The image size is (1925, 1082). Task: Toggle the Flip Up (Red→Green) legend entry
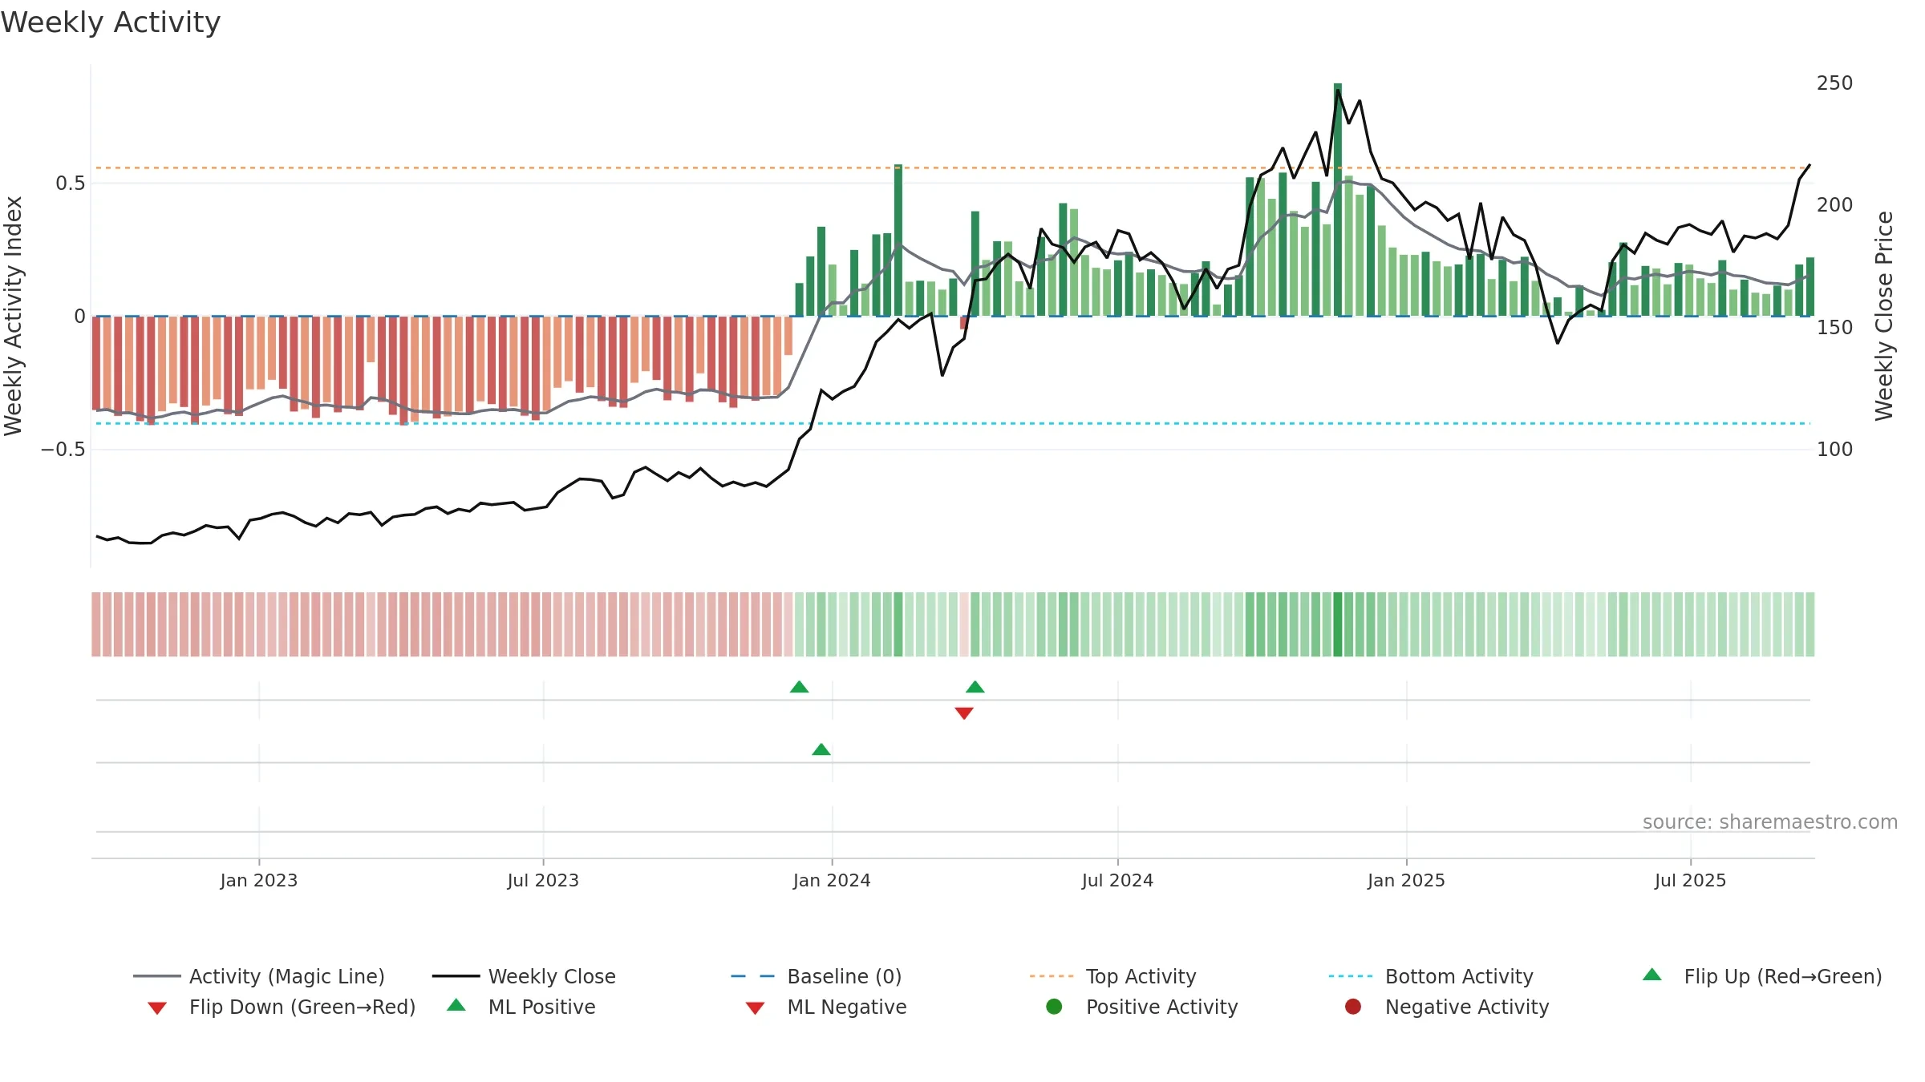click(1762, 976)
